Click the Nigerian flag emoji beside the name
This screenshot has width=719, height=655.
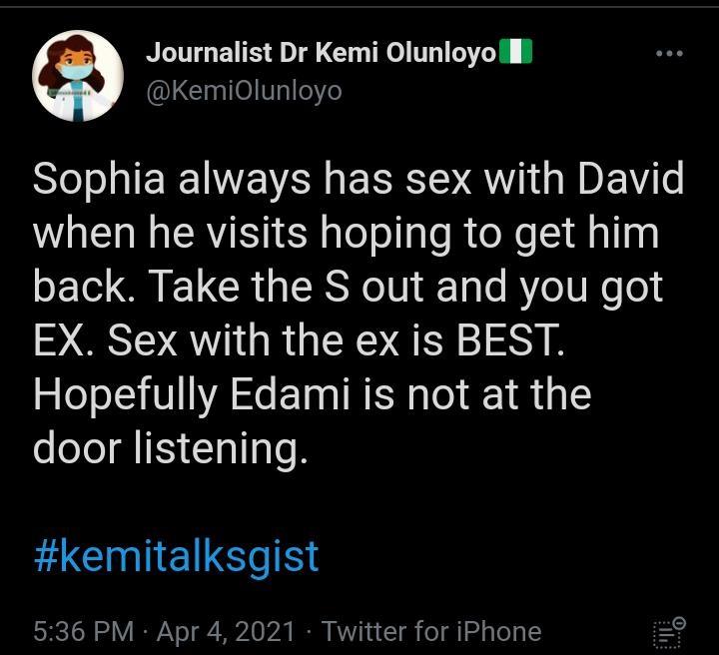click(x=515, y=52)
